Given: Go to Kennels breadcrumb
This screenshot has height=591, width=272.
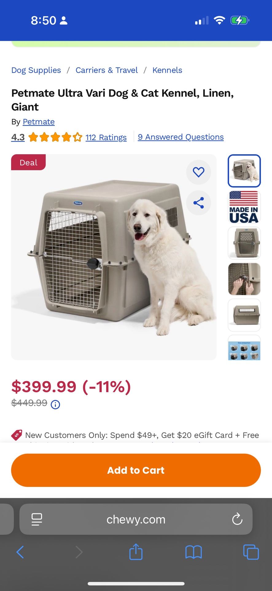Looking at the screenshot, I should (x=167, y=70).
